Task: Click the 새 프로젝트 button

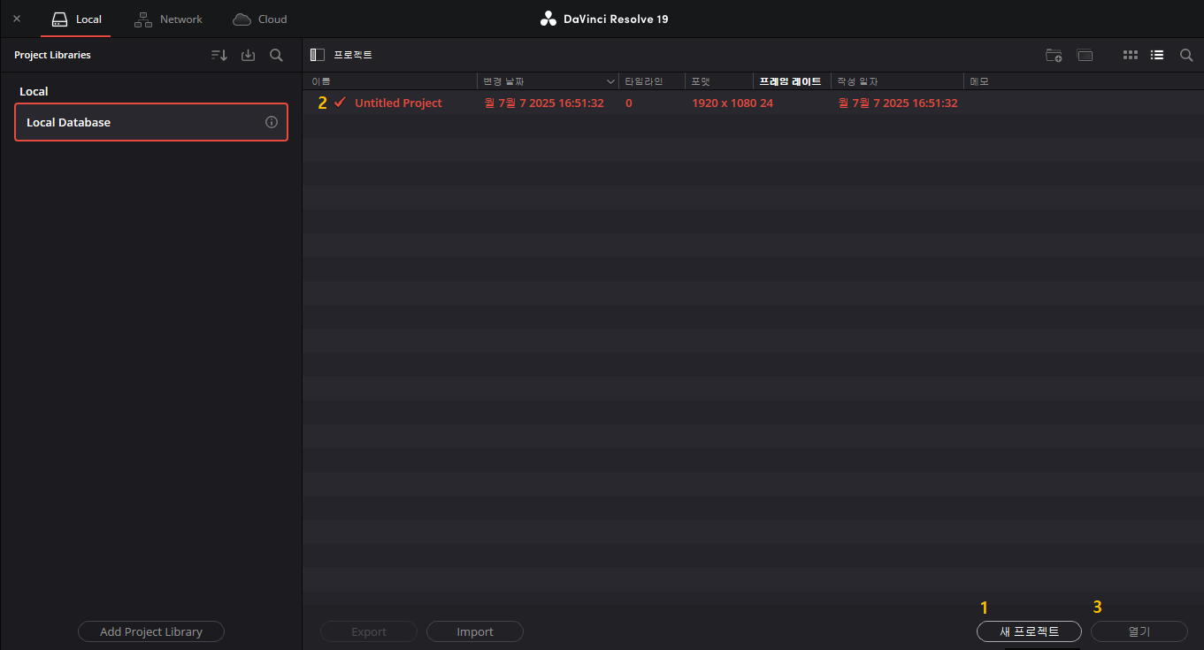Action: pos(1029,631)
